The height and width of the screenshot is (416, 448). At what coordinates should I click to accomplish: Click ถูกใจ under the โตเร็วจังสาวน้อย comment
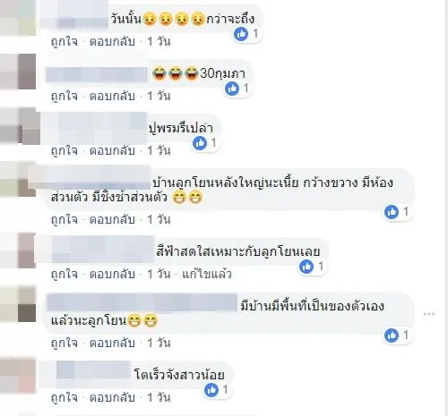(65, 397)
